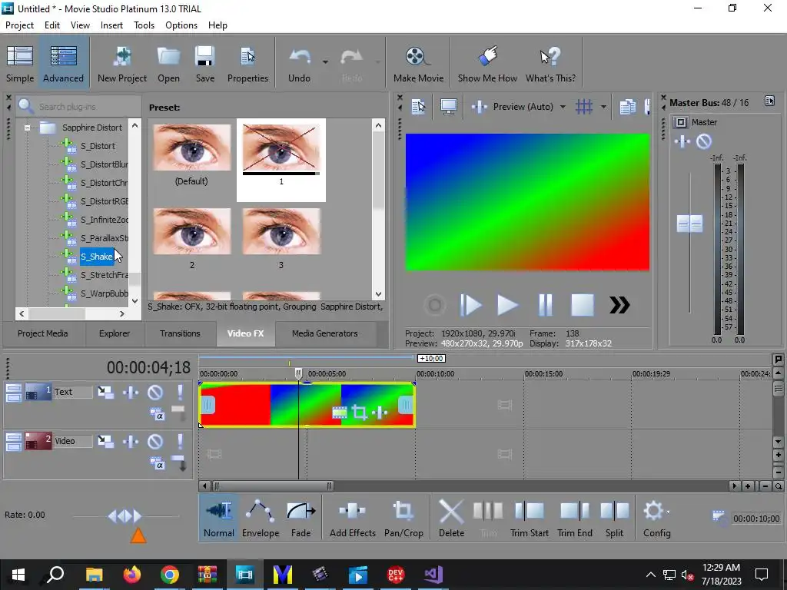Toggle the preview grid overlay icon

click(584, 106)
